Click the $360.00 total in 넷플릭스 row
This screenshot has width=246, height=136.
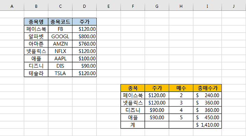(x=207, y=103)
